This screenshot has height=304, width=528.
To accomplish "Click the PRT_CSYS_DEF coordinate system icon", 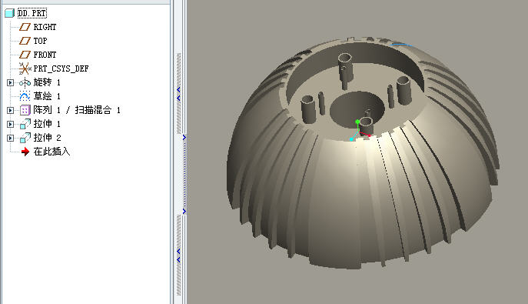I will click(25, 68).
